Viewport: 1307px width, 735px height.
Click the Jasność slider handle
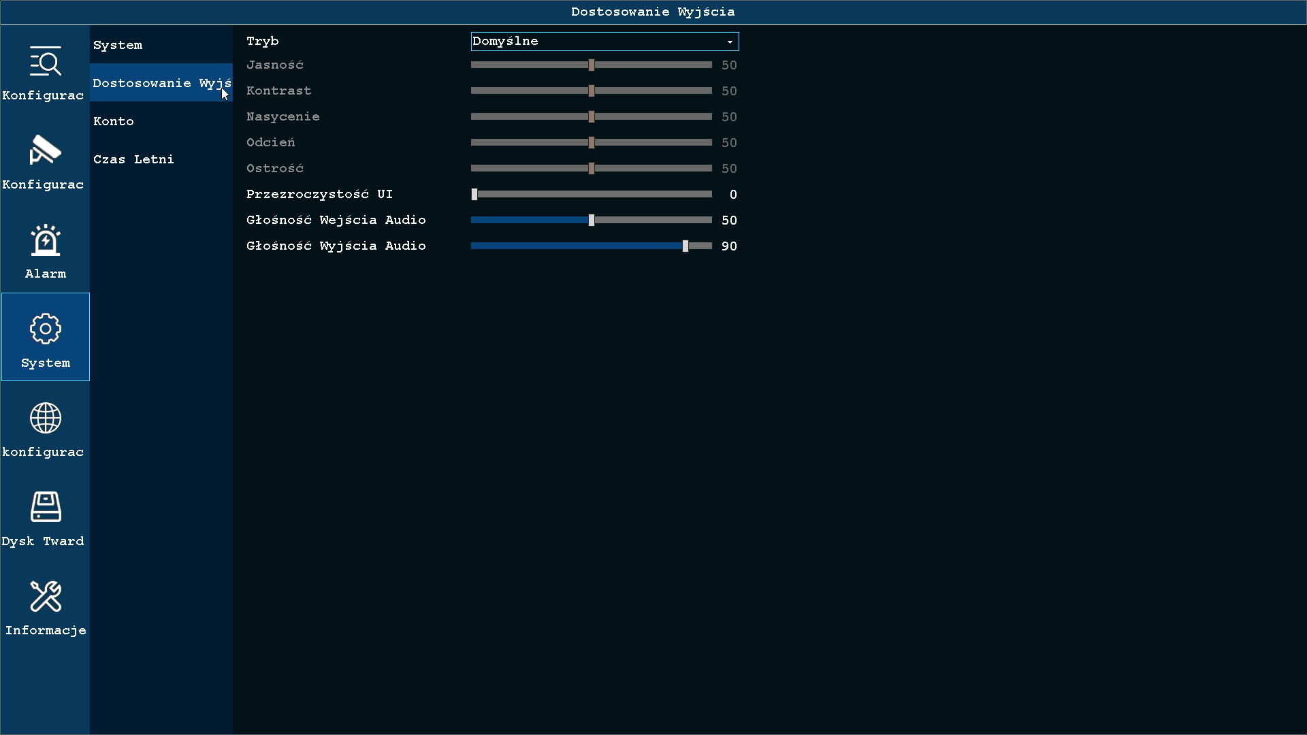[x=592, y=65]
